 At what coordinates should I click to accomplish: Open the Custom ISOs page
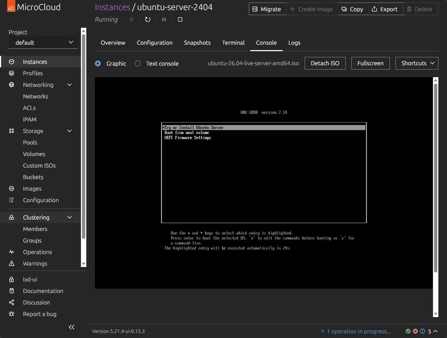click(39, 165)
